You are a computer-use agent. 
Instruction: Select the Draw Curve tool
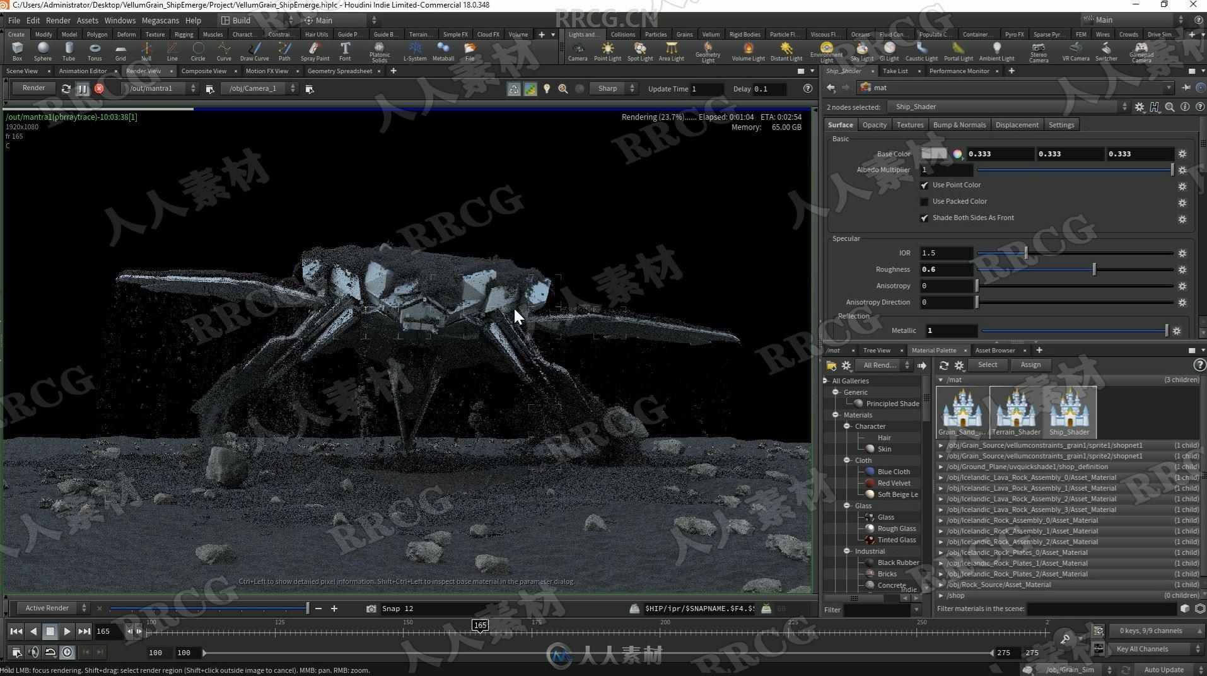(x=255, y=51)
